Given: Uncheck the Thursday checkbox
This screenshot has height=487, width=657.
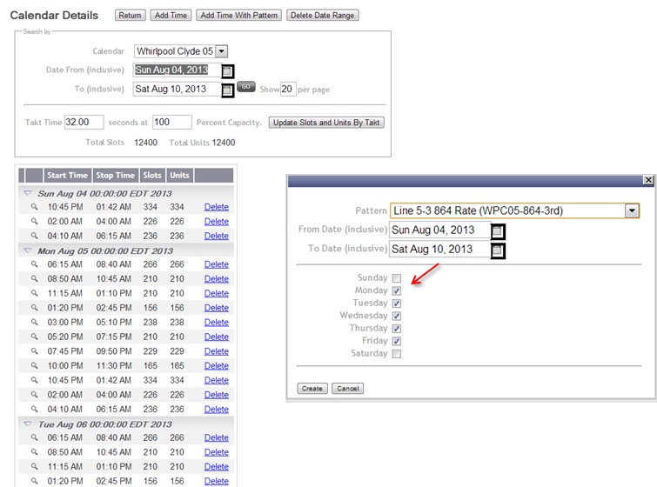Looking at the screenshot, I should coord(397,329).
